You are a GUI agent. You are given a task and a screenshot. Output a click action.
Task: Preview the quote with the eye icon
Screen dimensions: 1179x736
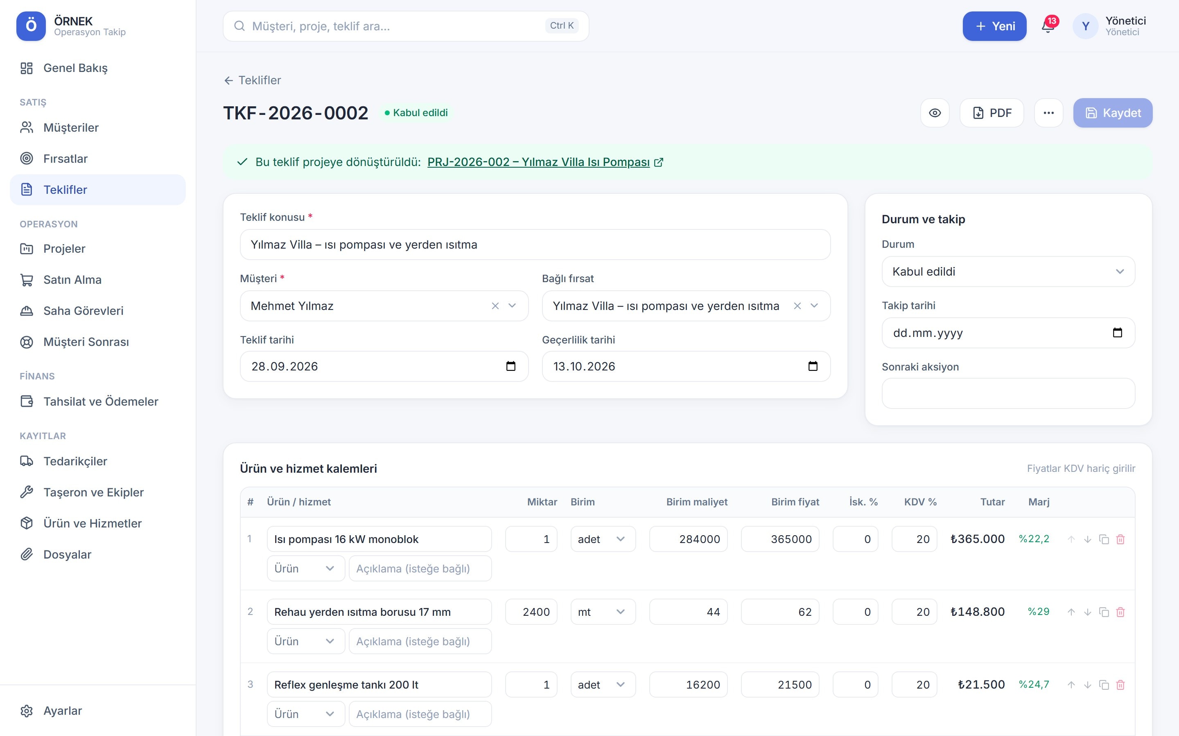pyautogui.click(x=935, y=113)
